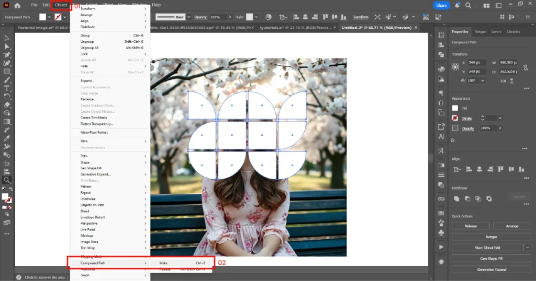Open the Basic brush definition dropdown
Screen dimensions: 536x281
(x=188, y=17)
